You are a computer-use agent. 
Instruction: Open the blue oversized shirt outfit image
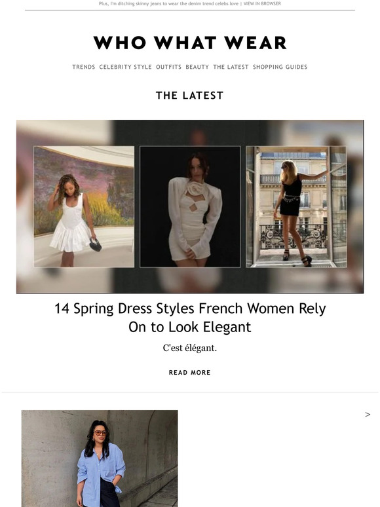pos(100,459)
